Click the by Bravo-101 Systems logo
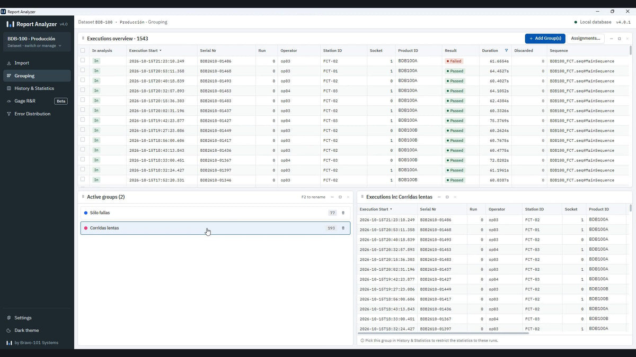 click(x=9, y=343)
